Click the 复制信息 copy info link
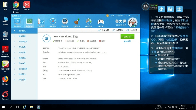 coord(127,41)
